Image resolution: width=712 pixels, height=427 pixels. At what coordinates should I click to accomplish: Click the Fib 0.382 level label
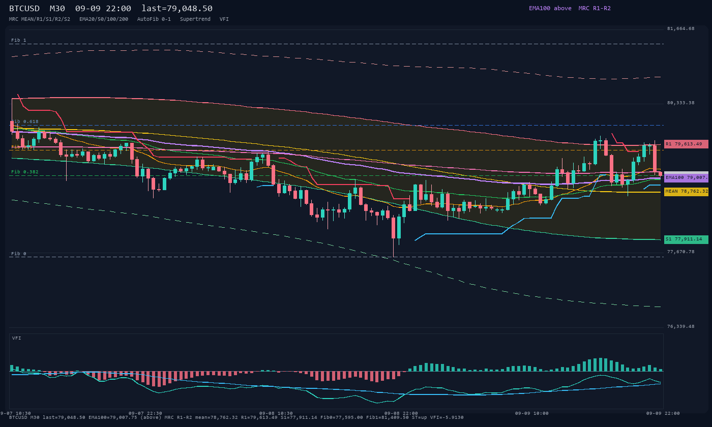click(25, 172)
